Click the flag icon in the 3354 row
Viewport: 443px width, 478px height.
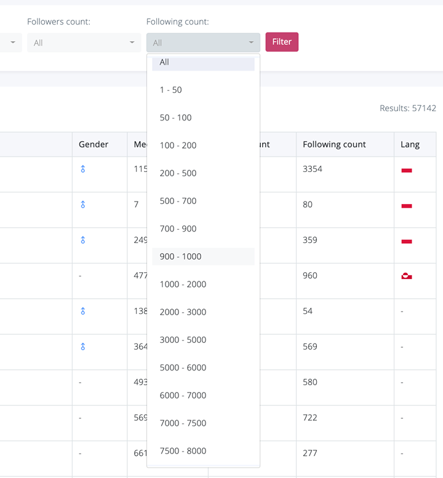click(x=406, y=170)
